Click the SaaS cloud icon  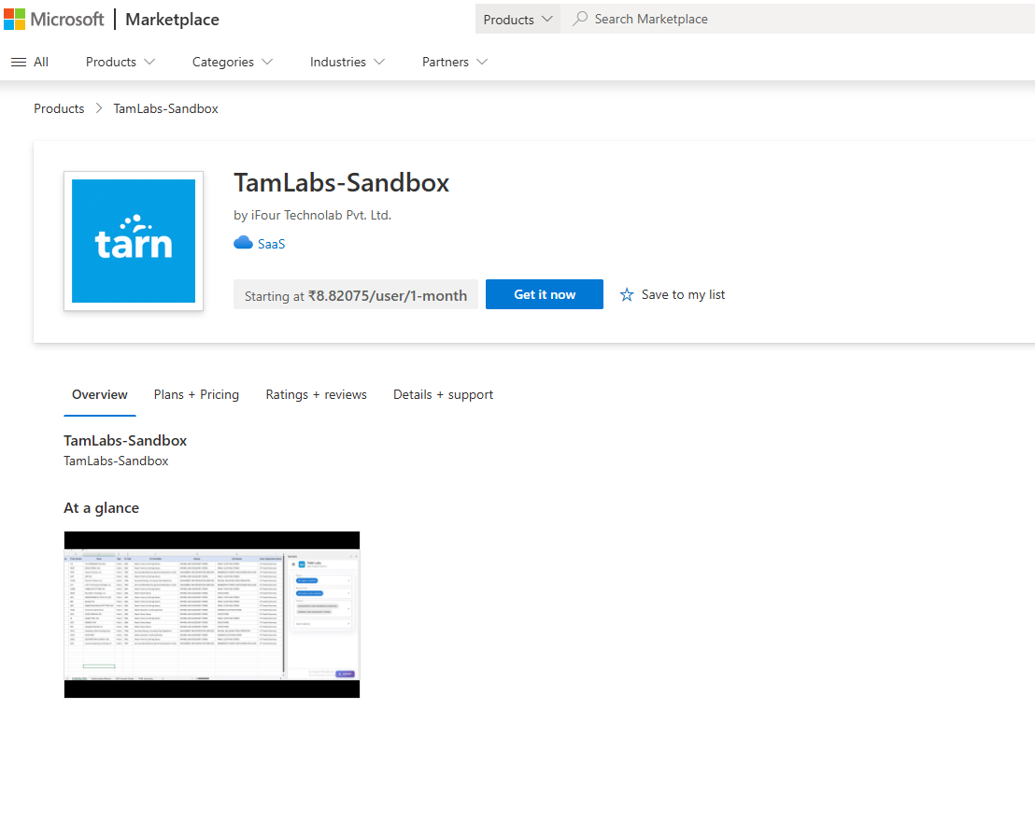pyautogui.click(x=243, y=243)
